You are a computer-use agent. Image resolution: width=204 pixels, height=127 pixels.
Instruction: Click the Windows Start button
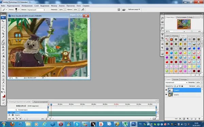point(4,124)
